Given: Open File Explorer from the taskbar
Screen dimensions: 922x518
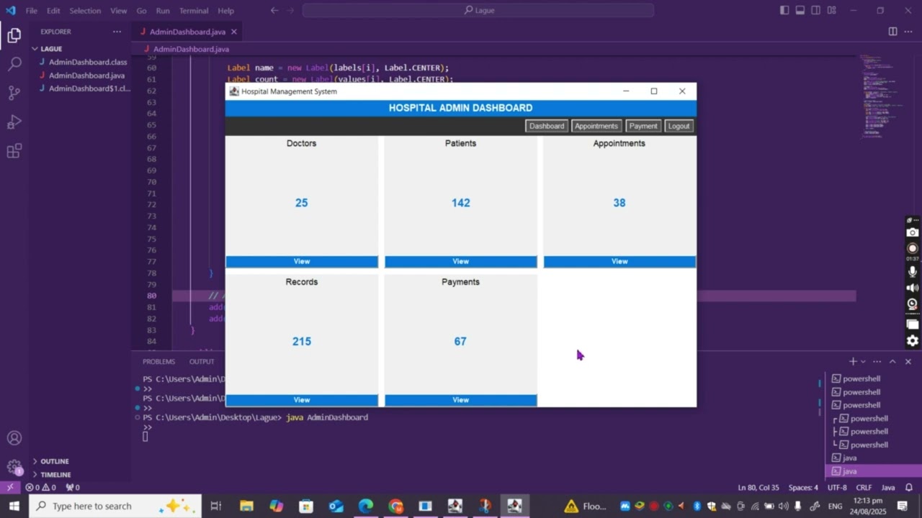Looking at the screenshot, I should [x=247, y=506].
